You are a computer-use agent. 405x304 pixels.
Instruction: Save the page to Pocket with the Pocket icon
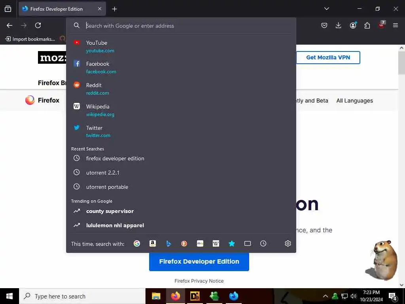click(x=324, y=25)
